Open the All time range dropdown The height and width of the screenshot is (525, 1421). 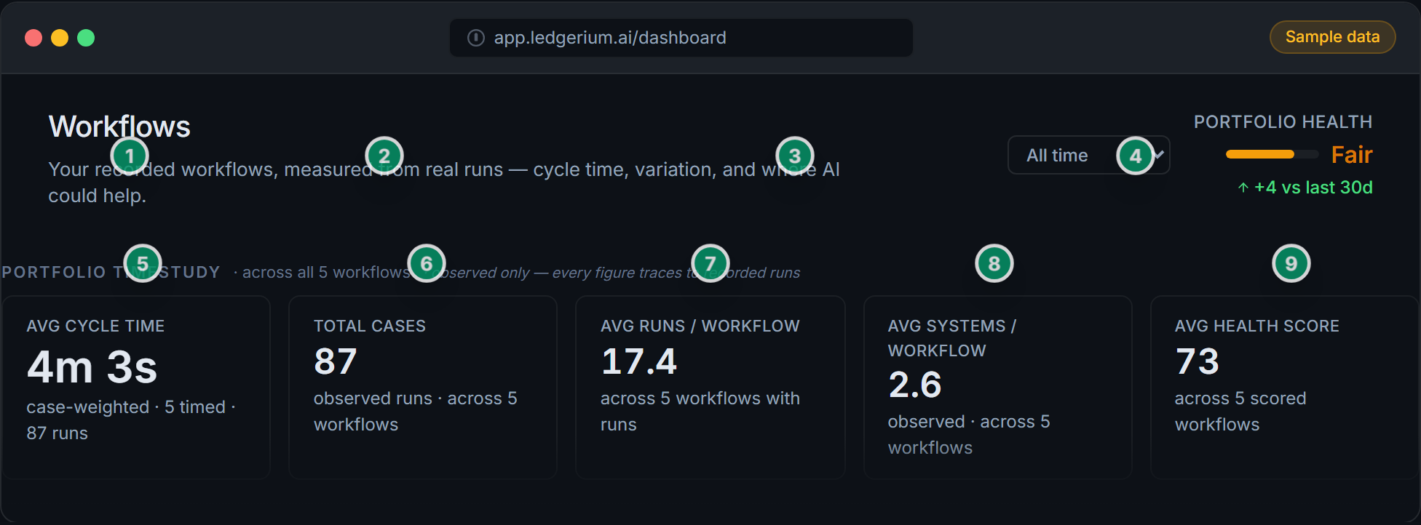click(x=1088, y=155)
